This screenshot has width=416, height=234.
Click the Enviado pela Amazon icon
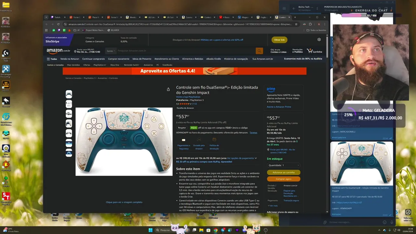pos(199,140)
